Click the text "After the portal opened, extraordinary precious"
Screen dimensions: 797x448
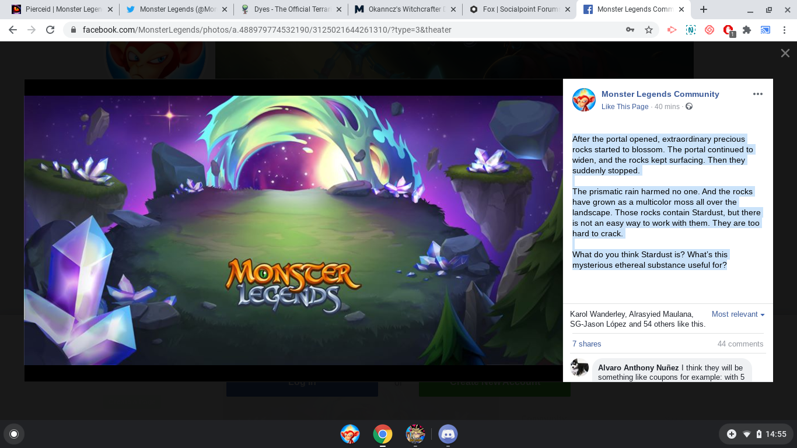point(659,139)
